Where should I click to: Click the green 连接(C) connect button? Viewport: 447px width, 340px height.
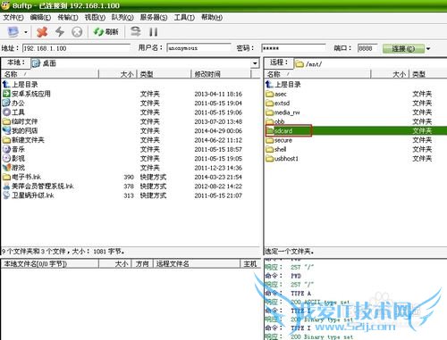tap(403, 48)
